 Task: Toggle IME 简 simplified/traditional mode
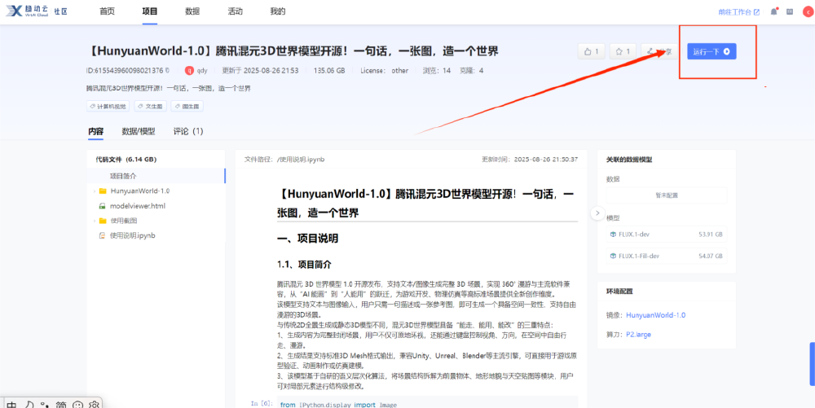[61, 405]
